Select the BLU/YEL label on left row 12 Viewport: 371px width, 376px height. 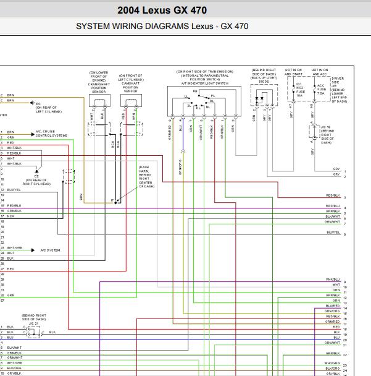[x=14, y=190]
